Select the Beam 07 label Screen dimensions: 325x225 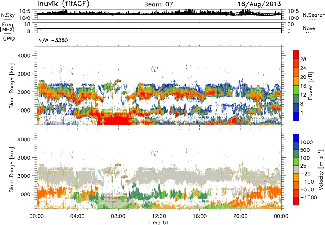coord(158,4)
